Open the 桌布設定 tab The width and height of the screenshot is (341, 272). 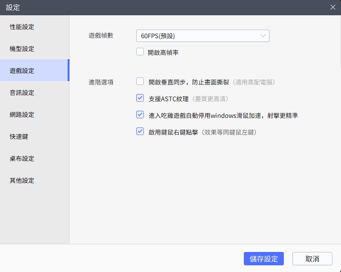(22, 158)
